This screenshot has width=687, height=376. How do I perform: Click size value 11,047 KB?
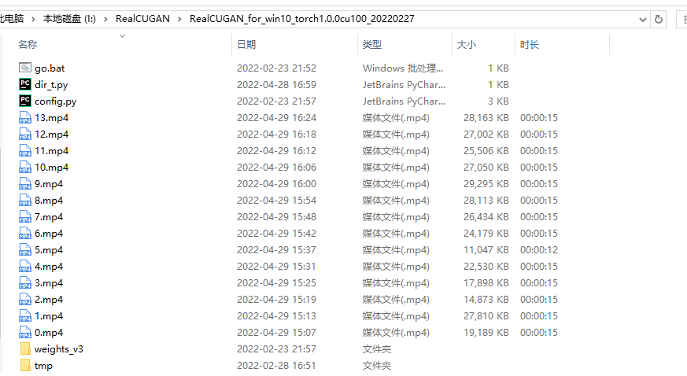tap(486, 250)
